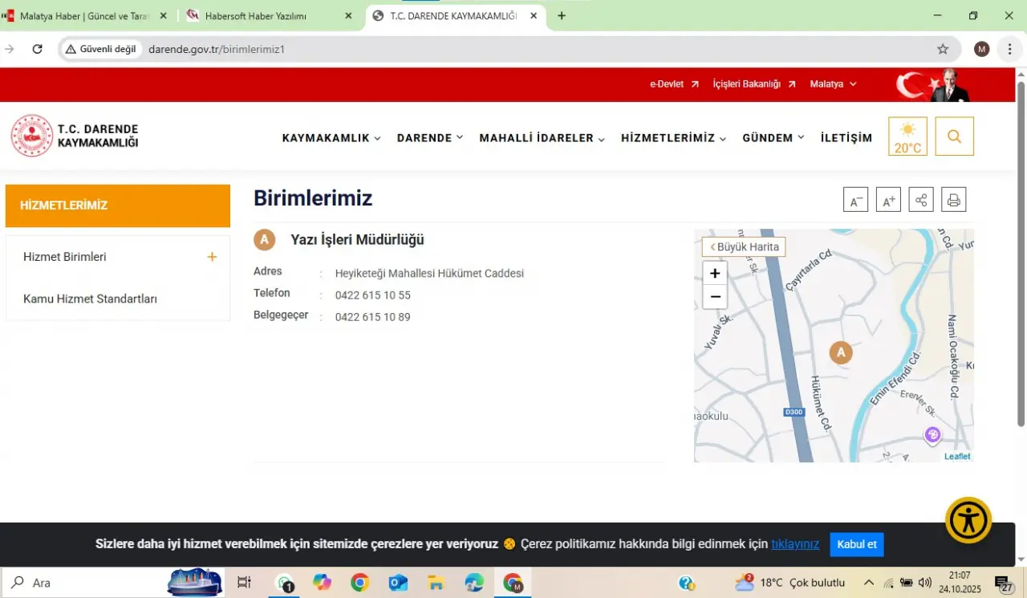Click the search magnifier icon in header
The width and height of the screenshot is (1027, 598).
(x=954, y=136)
